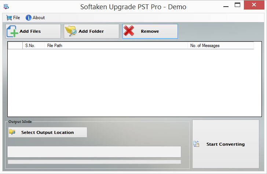Open the About menu
The width and height of the screenshot is (267, 174).
tap(35, 18)
